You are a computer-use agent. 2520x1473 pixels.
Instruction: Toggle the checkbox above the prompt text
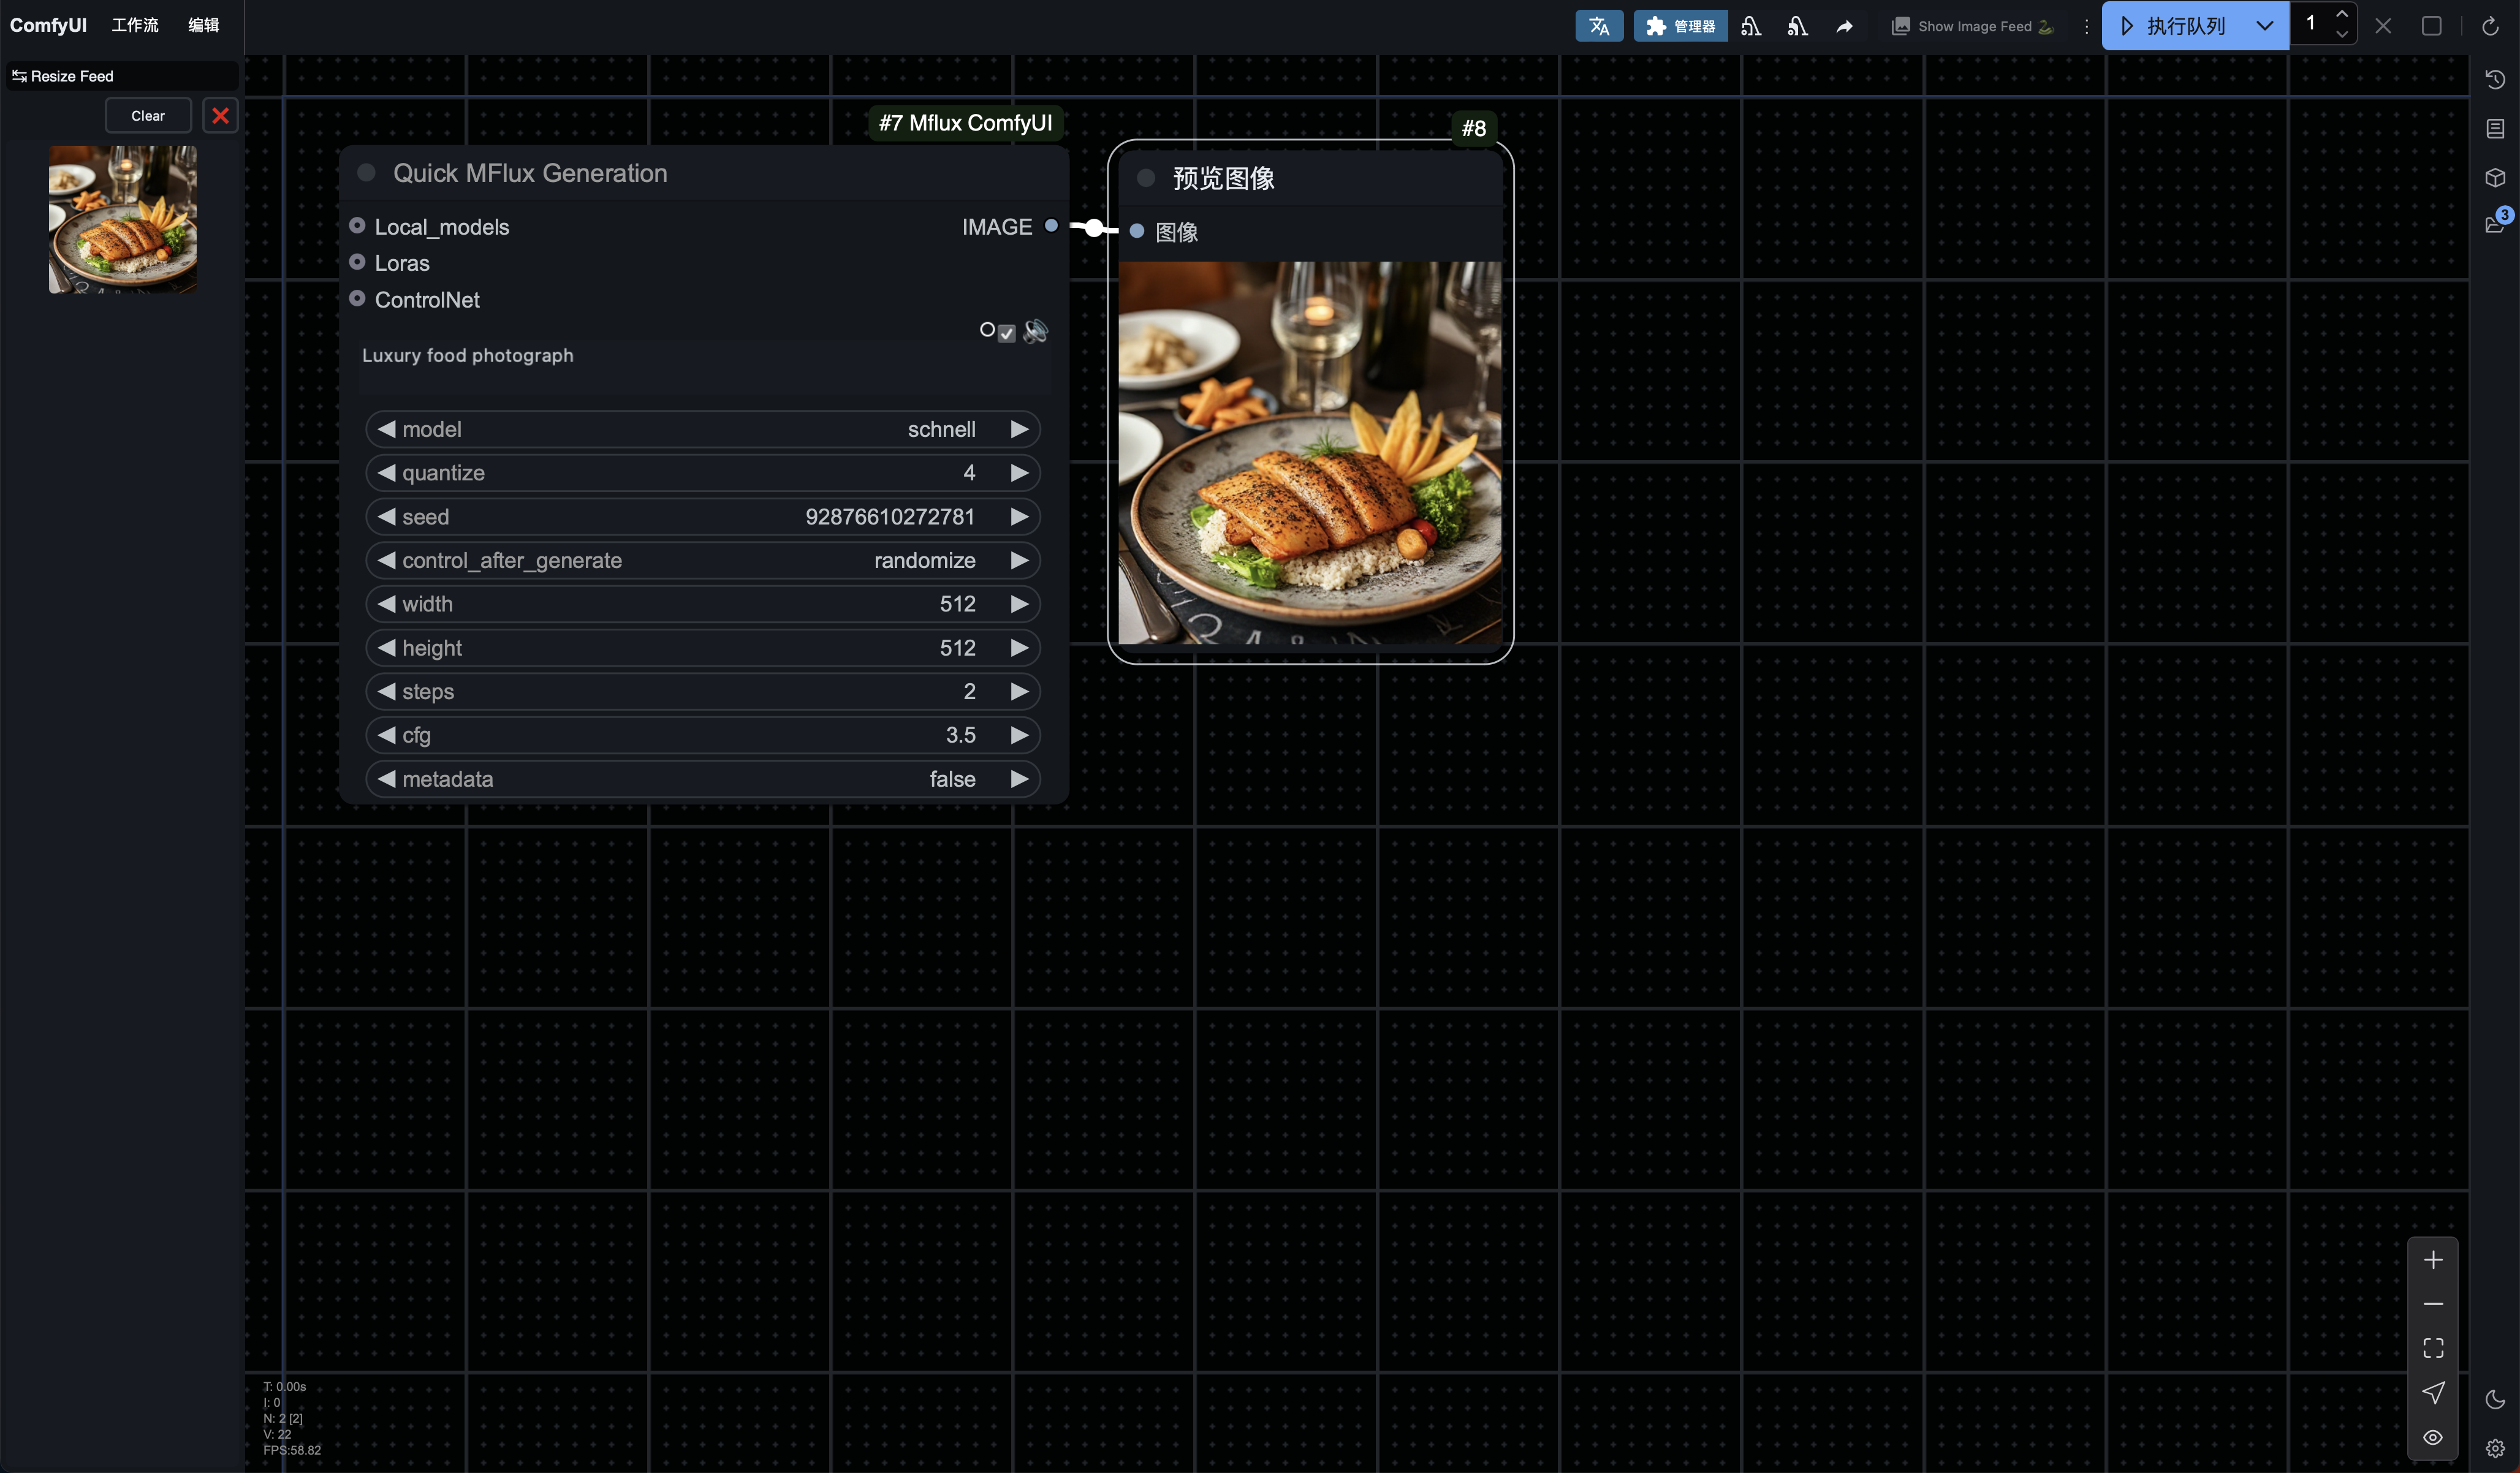coord(1006,333)
